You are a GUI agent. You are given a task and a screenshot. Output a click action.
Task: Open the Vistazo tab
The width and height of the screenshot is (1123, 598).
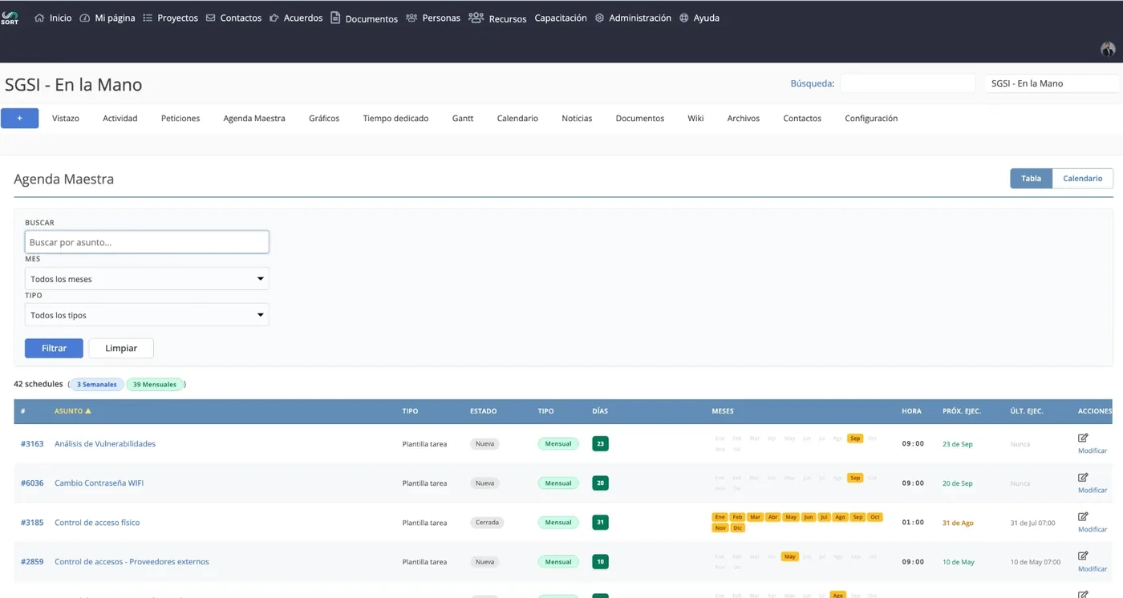coord(66,118)
